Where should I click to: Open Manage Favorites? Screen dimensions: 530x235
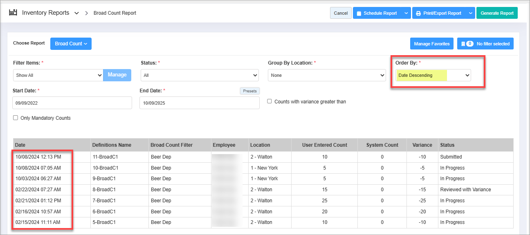[x=431, y=44]
